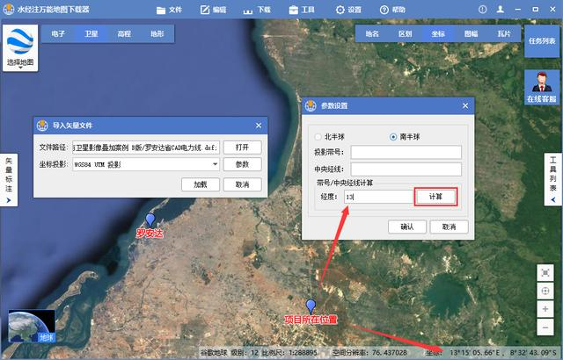Image resolution: width=563 pixels, height=360 pixels.
Task: Expand the 矢量标注 side panel
Action: coord(9,180)
